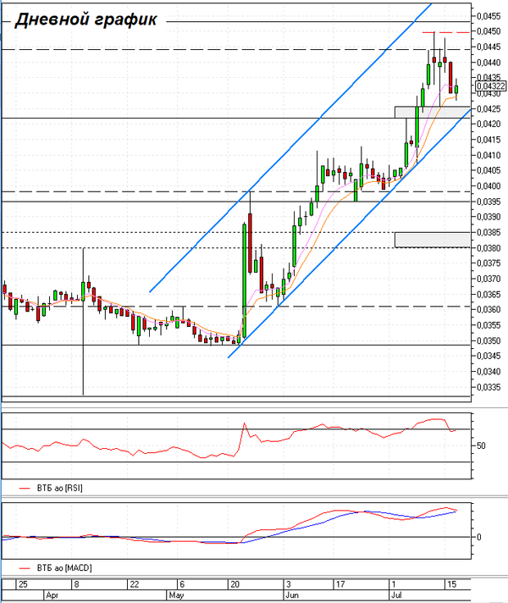The image size is (508, 603).
Task: Select the 'ВТБ ао [RSI]' legend label
Action: point(59,488)
